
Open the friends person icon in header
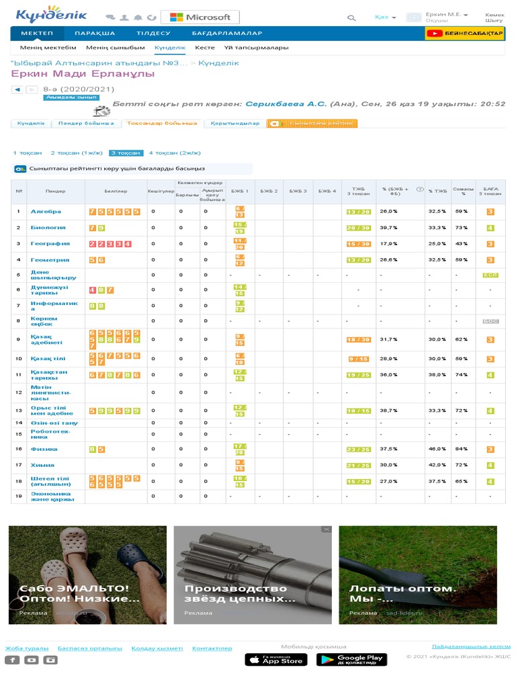(x=124, y=17)
